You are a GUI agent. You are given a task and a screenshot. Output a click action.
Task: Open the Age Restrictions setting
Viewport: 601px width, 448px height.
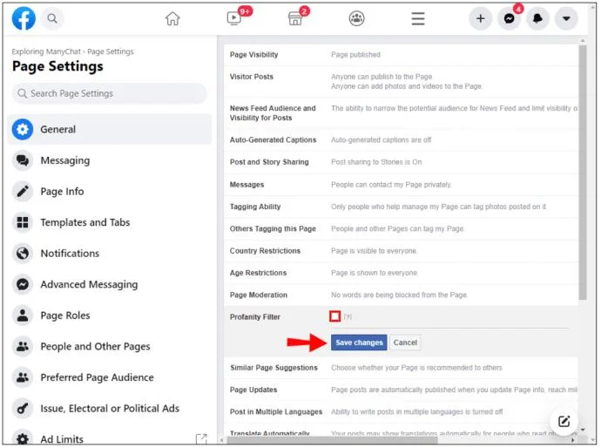401,273
